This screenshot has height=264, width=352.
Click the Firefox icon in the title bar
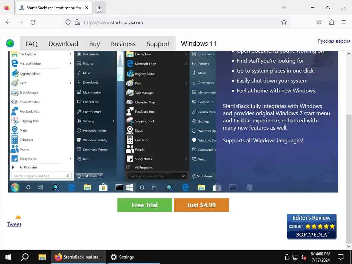(7, 8)
